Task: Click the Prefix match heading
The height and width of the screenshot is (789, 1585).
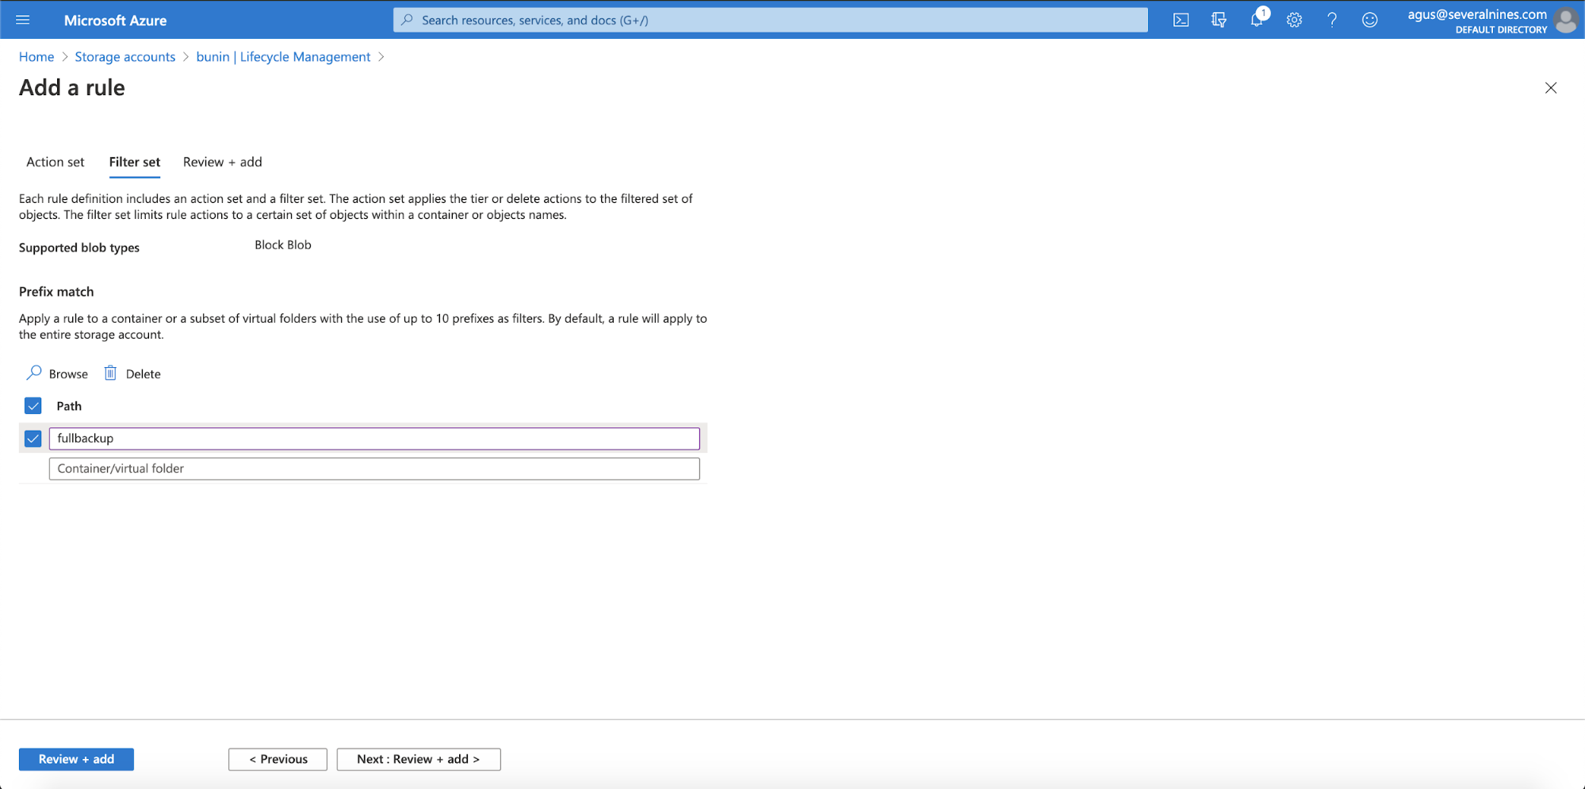Action: [x=56, y=292]
